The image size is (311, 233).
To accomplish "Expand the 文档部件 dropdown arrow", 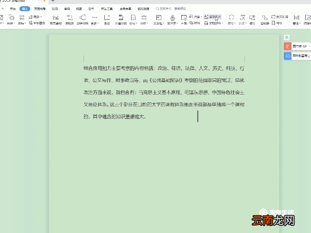I will [x=222, y=23].
